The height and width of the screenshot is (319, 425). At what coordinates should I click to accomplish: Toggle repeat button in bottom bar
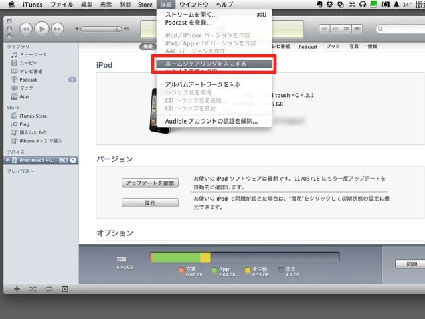tap(49, 289)
